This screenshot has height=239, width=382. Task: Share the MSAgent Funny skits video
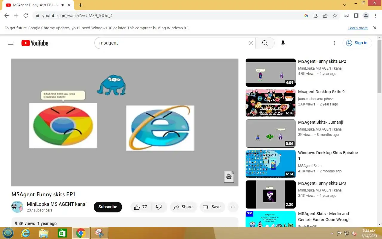(183, 207)
